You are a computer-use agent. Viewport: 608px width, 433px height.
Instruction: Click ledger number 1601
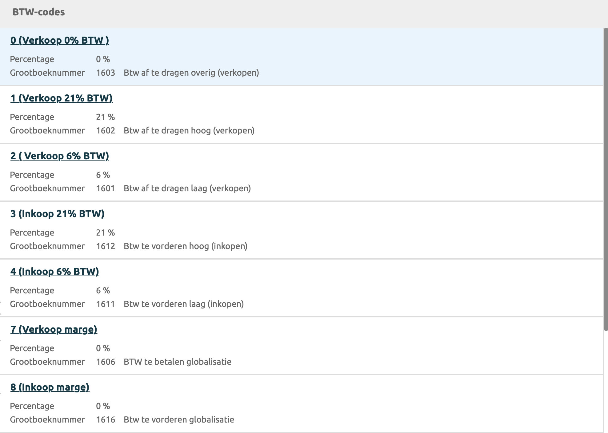[106, 189]
